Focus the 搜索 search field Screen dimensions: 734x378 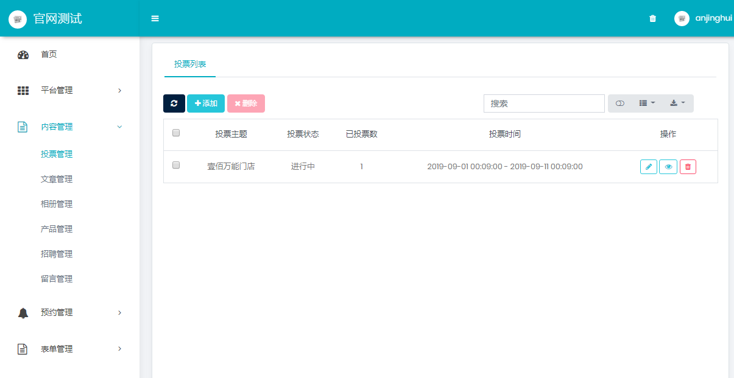tap(544, 103)
